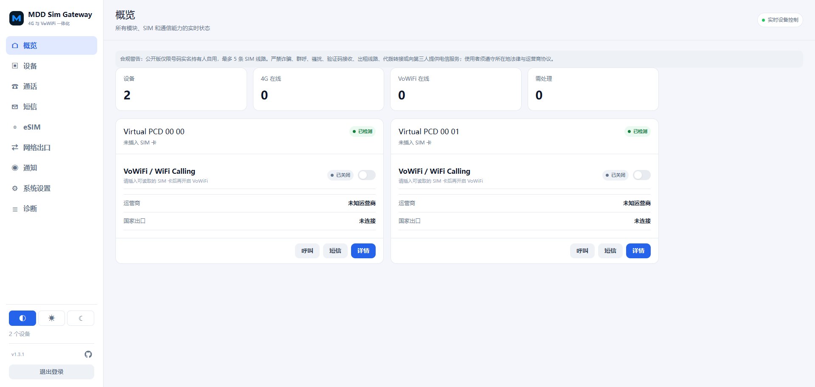Navigate to eSIM page
The width and height of the screenshot is (815, 387).
[x=51, y=127]
